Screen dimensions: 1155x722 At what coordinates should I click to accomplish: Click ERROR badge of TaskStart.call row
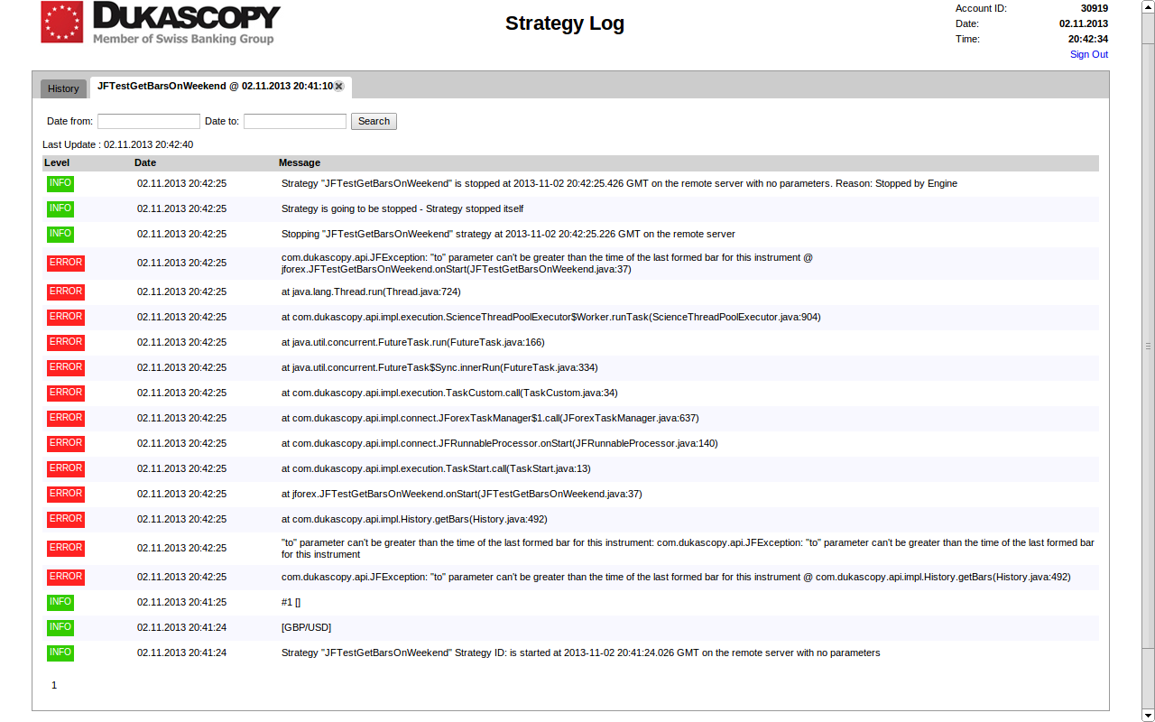[66, 468]
